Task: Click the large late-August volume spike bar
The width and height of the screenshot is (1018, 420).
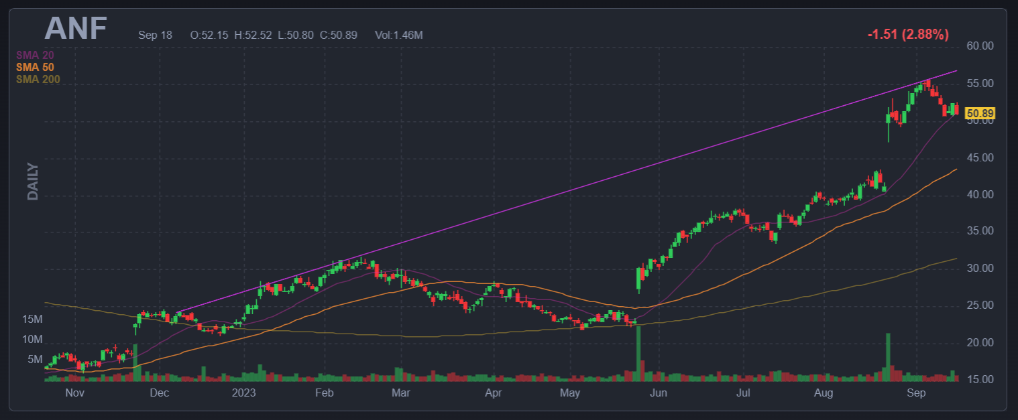Action: tap(889, 357)
